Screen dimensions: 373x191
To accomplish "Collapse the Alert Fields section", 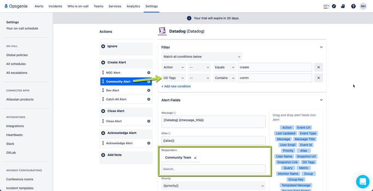I will pyautogui.click(x=321, y=100).
